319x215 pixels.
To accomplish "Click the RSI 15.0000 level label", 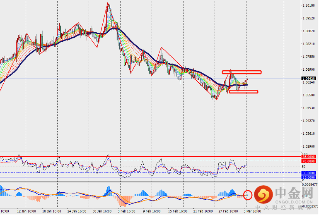I will click(x=309, y=177).
